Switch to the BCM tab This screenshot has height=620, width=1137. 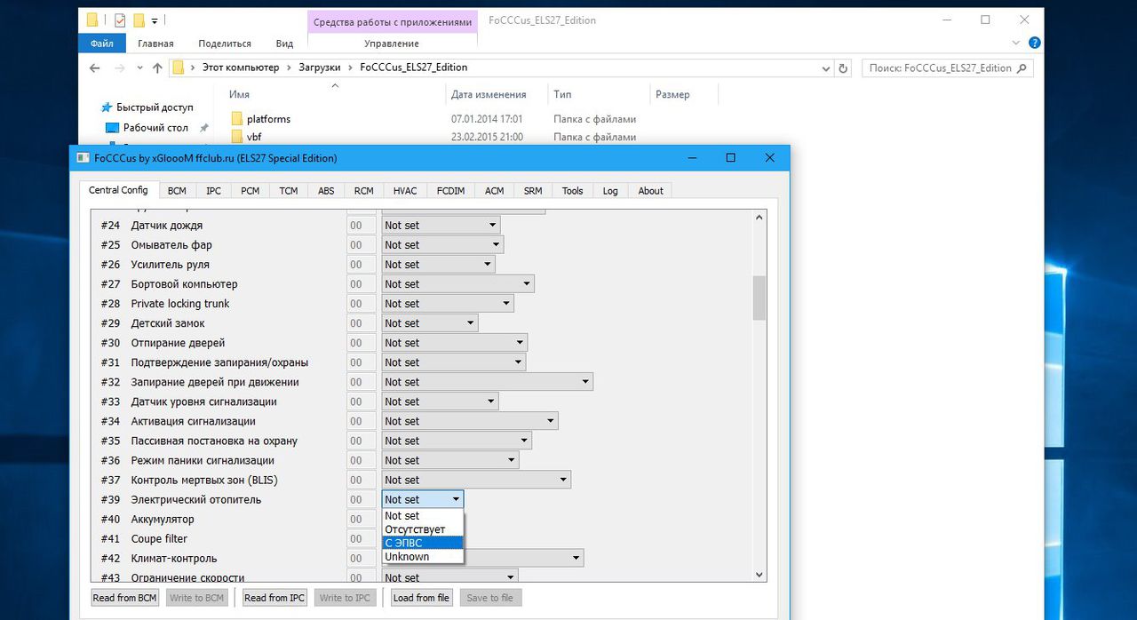click(x=177, y=191)
